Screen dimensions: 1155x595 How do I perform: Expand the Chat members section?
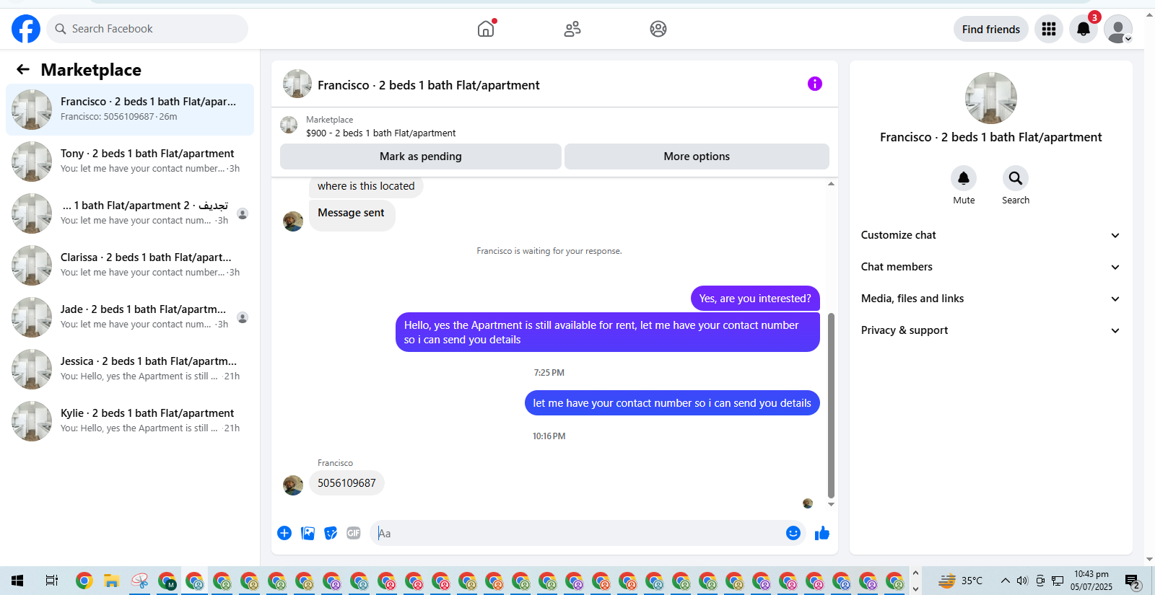tap(991, 267)
